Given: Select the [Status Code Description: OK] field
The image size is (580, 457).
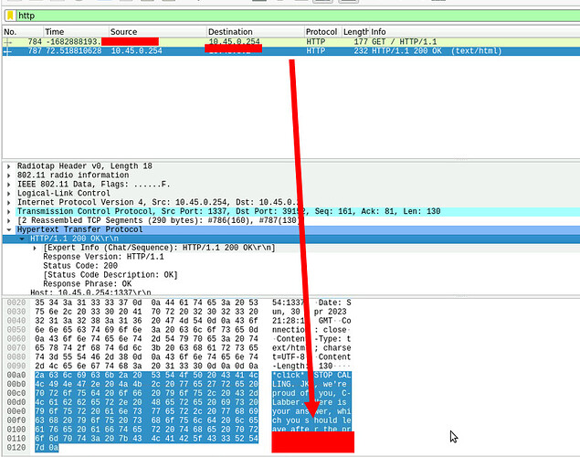Looking at the screenshot, I should (x=111, y=275).
